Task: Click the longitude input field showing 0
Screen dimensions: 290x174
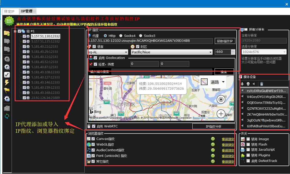Action: [x=145, y=64]
